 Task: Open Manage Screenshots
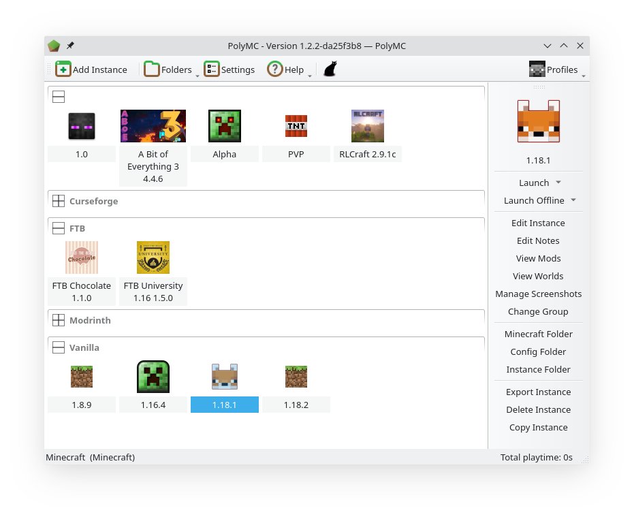(538, 294)
